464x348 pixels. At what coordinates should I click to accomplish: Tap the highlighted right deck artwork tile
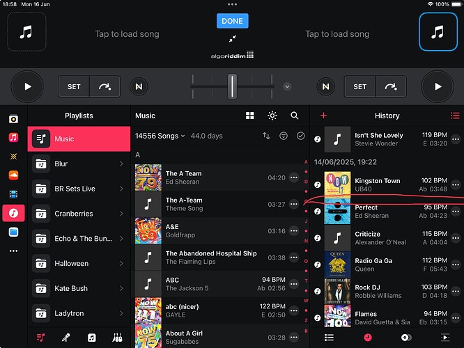(x=438, y=32)
